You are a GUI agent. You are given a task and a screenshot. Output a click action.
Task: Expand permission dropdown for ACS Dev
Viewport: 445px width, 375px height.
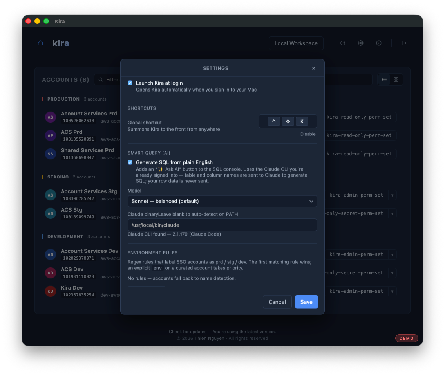point(392,273)
